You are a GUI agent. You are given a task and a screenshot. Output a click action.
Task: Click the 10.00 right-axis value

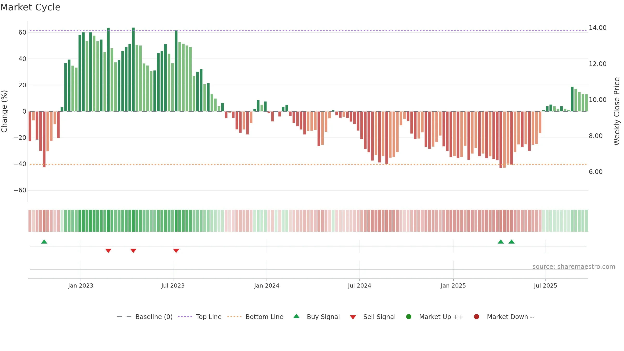[x=597, y=100]
